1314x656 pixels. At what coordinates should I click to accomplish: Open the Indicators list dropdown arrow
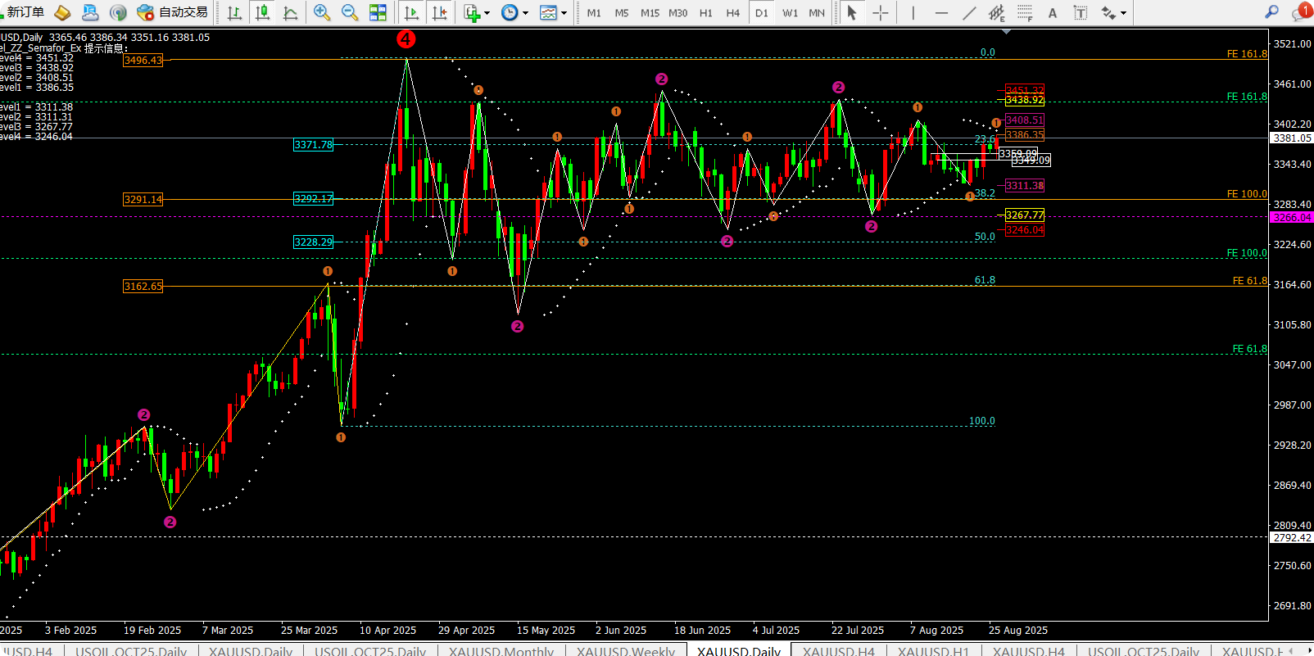tap(487, 13)
